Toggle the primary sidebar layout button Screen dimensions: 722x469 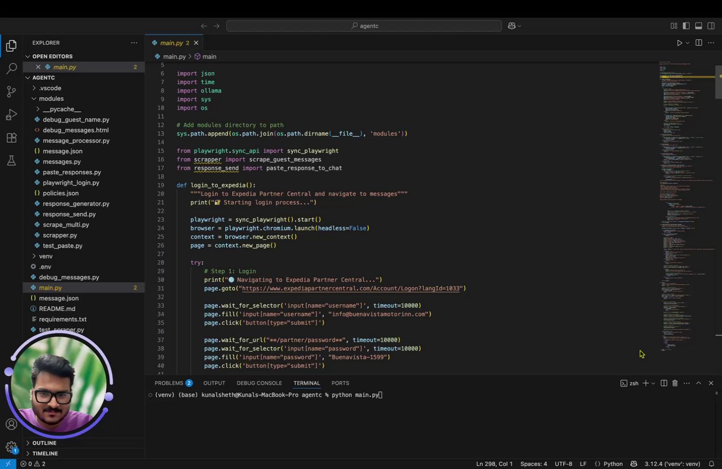[686, 26]
